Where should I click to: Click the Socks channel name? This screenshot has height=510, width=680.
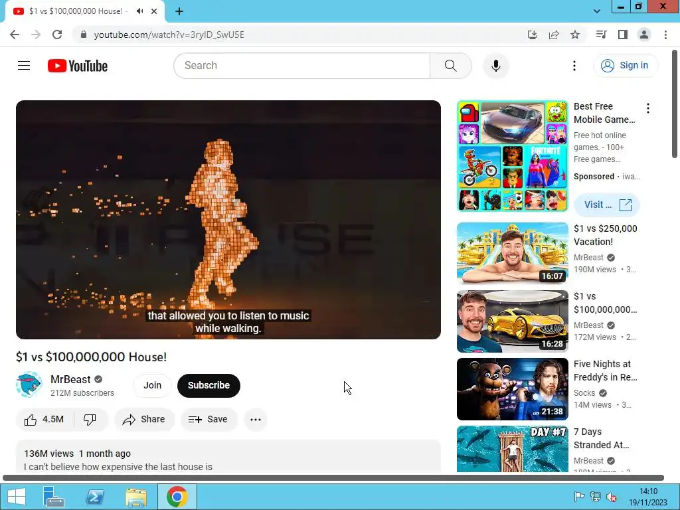[584, 393]
